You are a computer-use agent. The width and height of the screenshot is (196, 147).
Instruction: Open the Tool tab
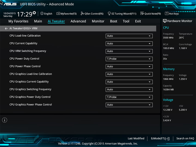126,21
